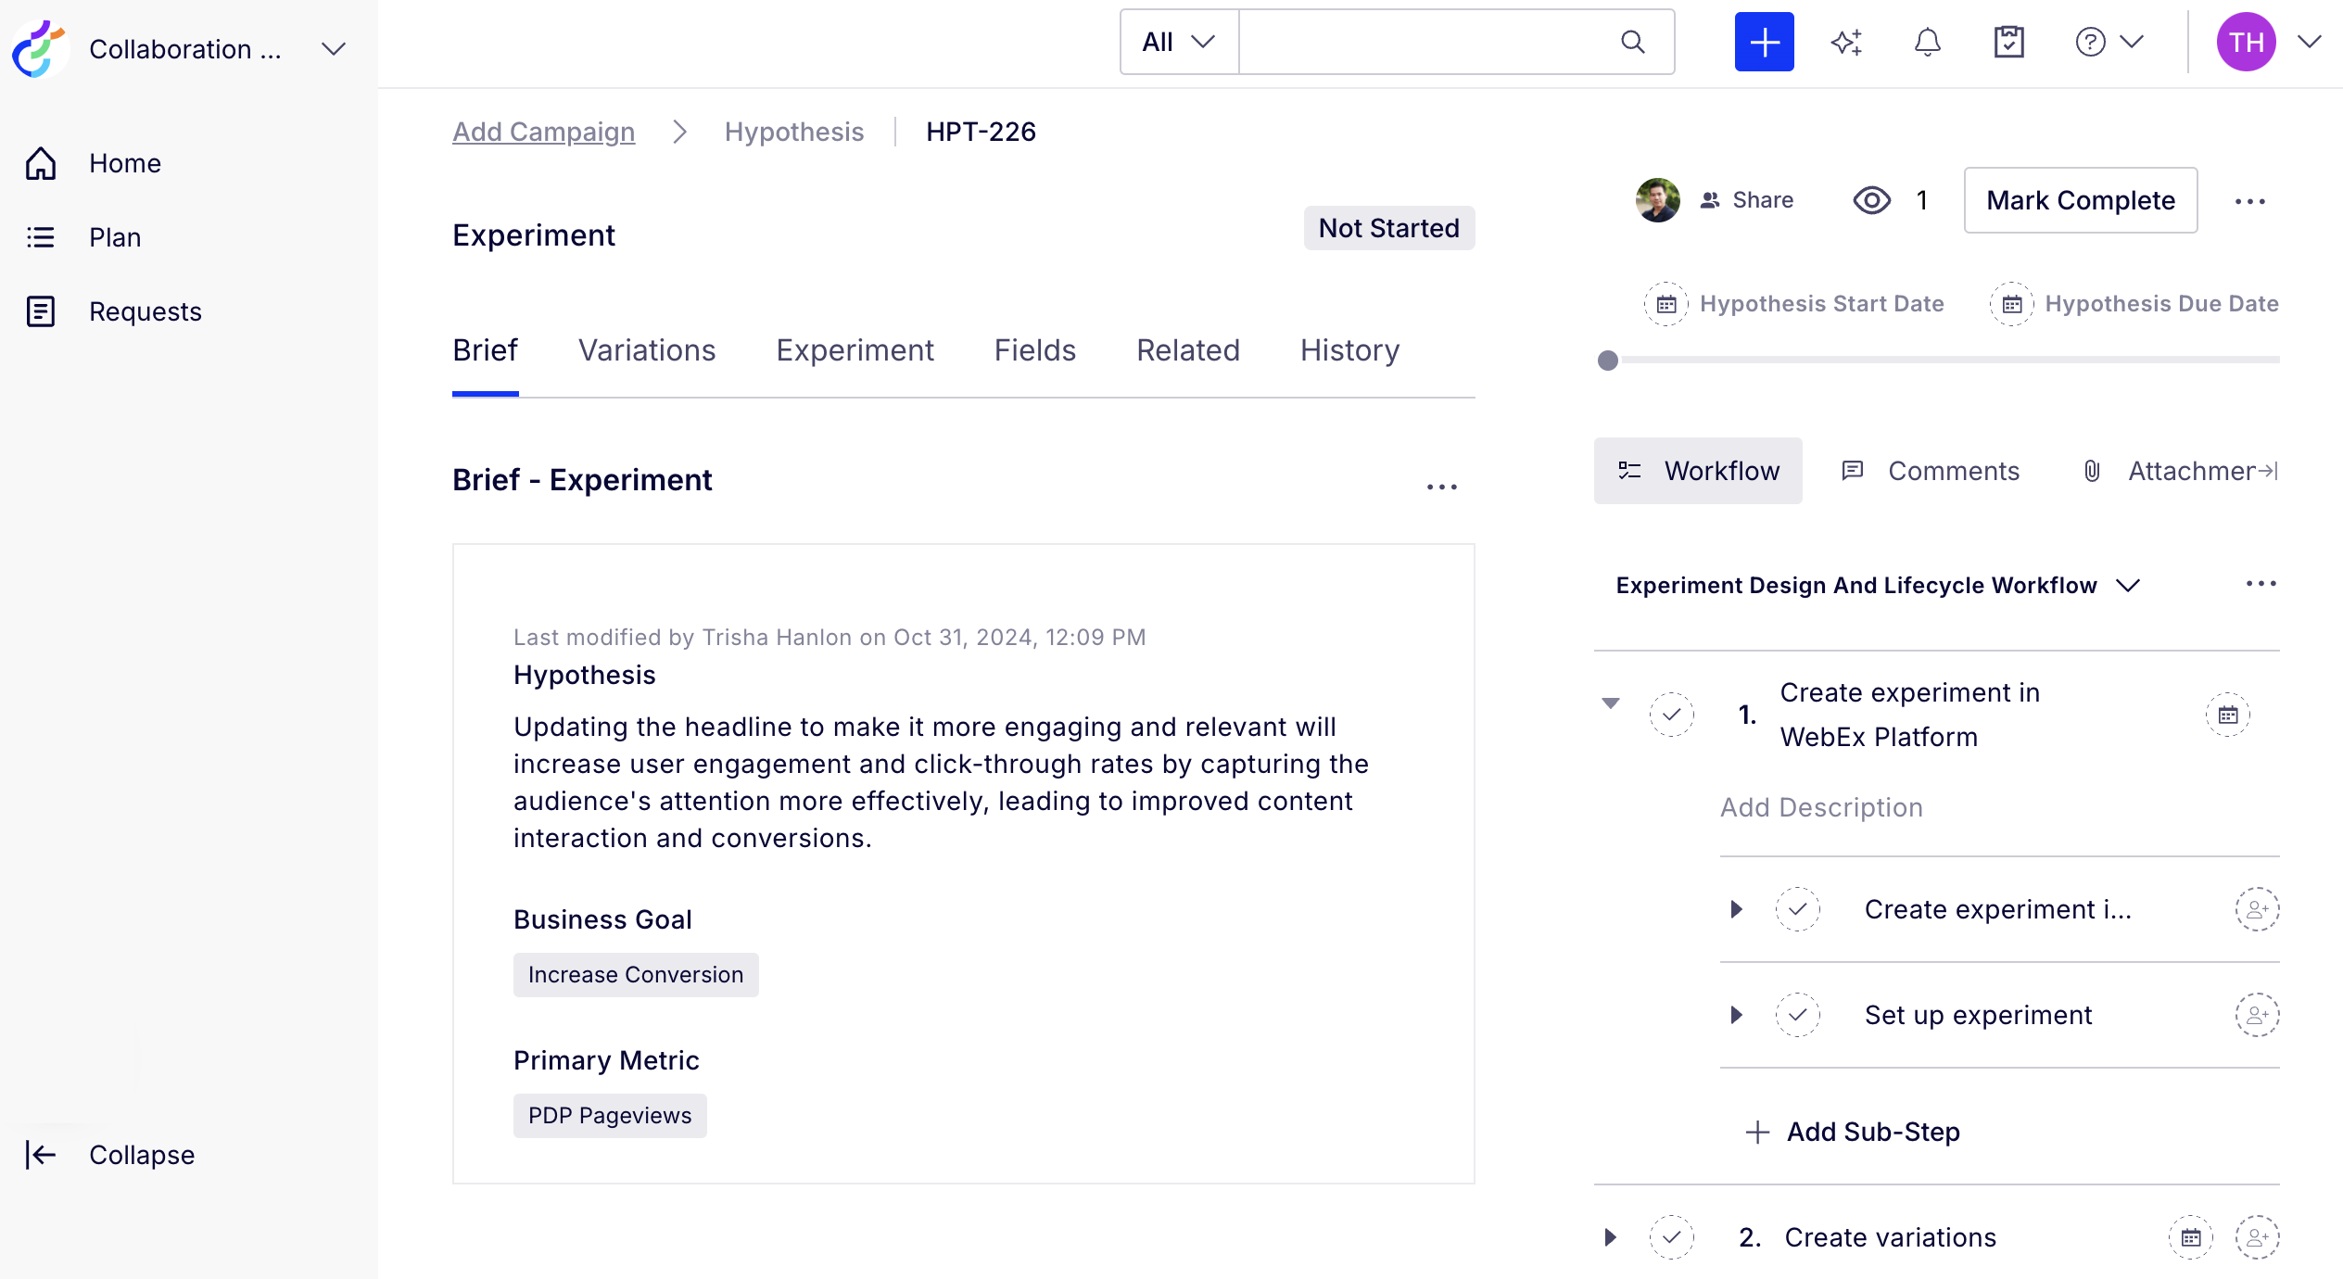Open the notifications bell
This screenshot has height=1279, width=2343.
(x=1927, y=42)
